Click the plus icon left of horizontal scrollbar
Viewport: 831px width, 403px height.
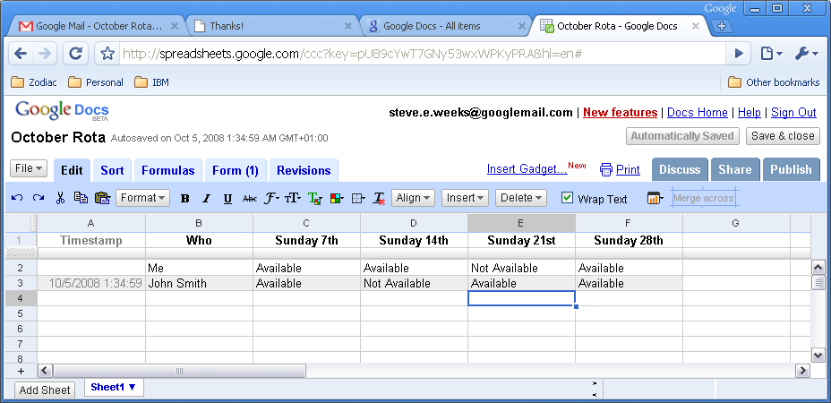pyautogui.click(x=21, y=371)
